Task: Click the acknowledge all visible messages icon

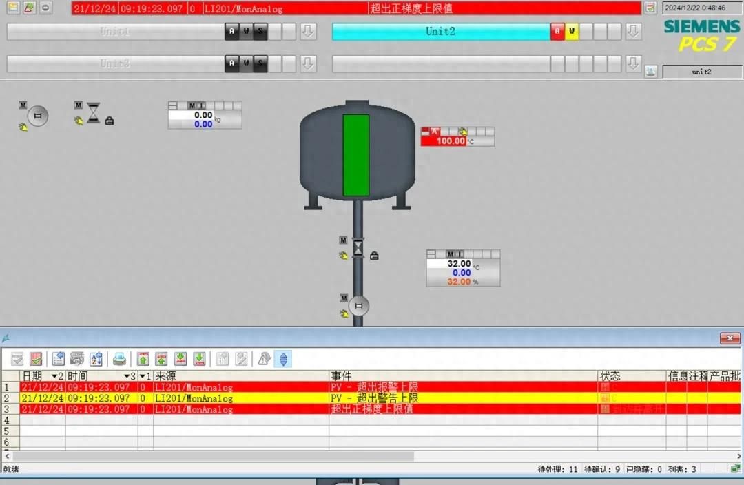Action: 35,358
